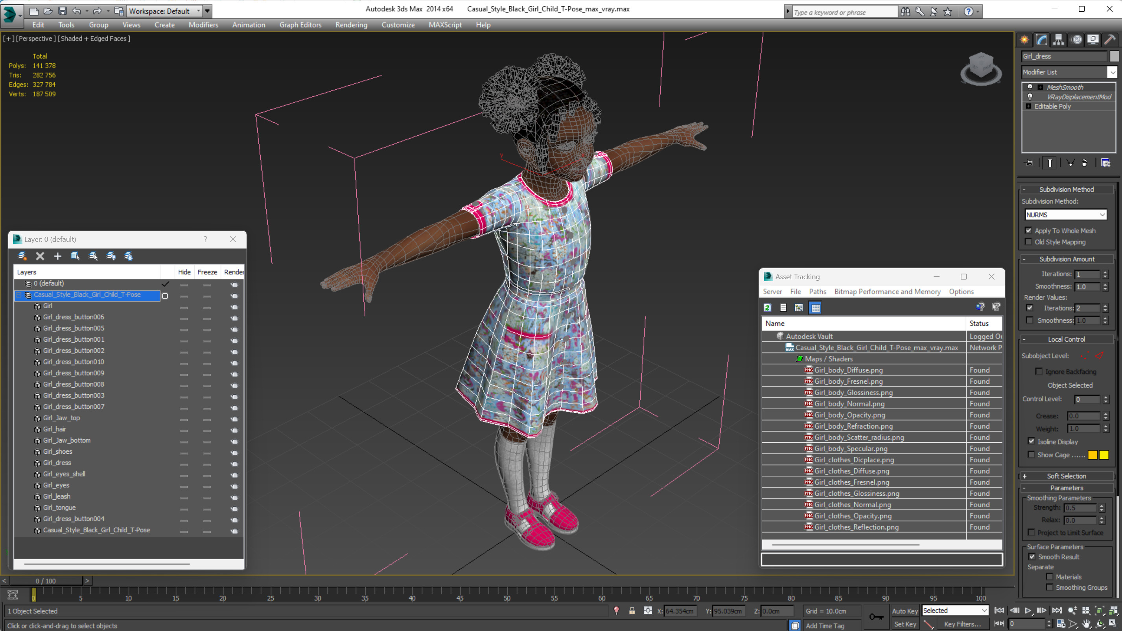Viewport: 1122px width, 631px height.
Task: Expand the Editable Poly stack entry
Action: click(x=1028, y=106)
